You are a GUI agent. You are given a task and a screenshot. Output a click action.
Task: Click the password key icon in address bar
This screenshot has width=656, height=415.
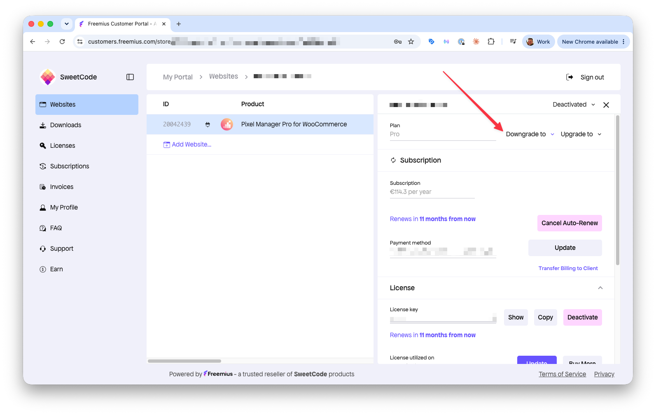click(x=398, y=42)
